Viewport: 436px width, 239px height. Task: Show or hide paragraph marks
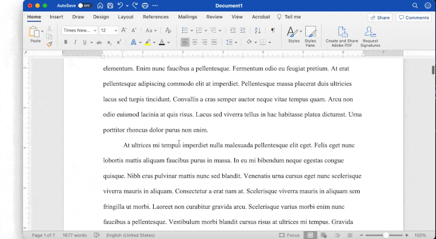(x=272, y=30)
